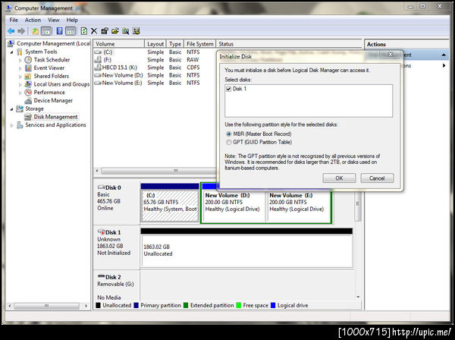This screenshot has width=455, height=340.
Task: Select the Disk Management icon in tree
Action: tap(28, 117)
